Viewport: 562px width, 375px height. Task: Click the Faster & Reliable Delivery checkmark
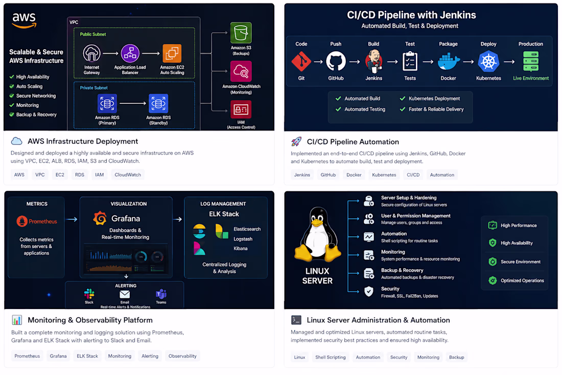(x=403, y=109)
